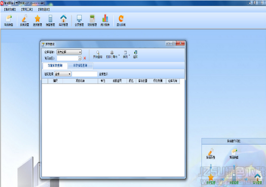
Task: Click the print/export printer icon in dialog
Action: (112, 52)
